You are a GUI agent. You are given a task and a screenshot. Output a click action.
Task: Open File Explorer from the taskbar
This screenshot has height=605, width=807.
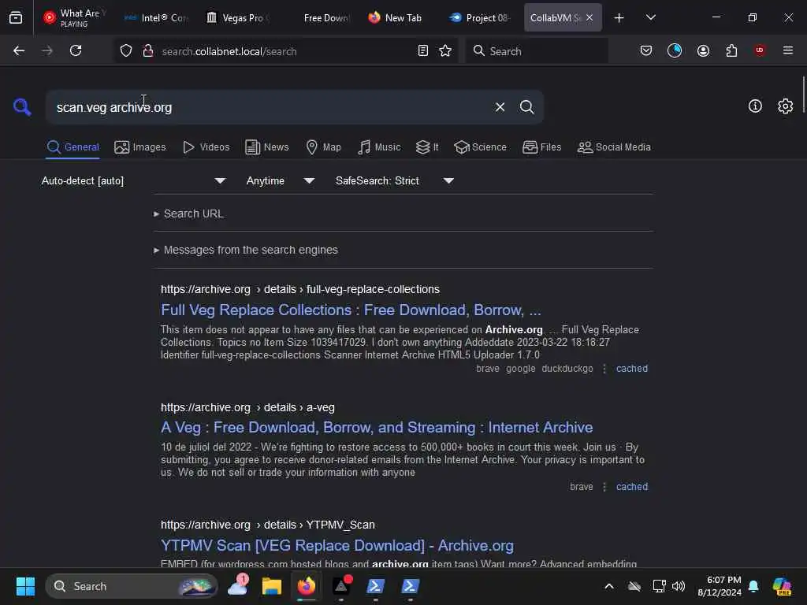tap(272, 586)
